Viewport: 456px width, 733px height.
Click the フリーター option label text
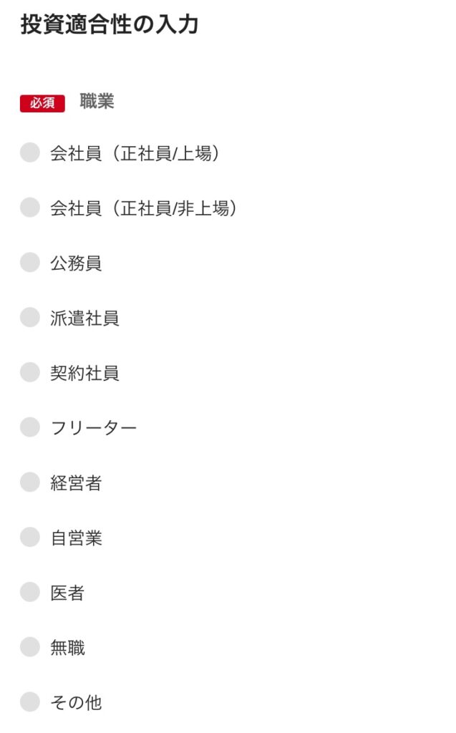pos(93,428)
